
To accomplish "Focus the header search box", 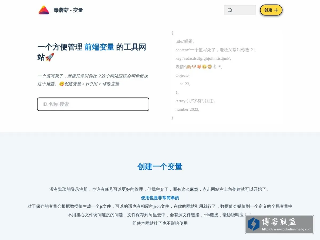I will [x=240, y=10].
